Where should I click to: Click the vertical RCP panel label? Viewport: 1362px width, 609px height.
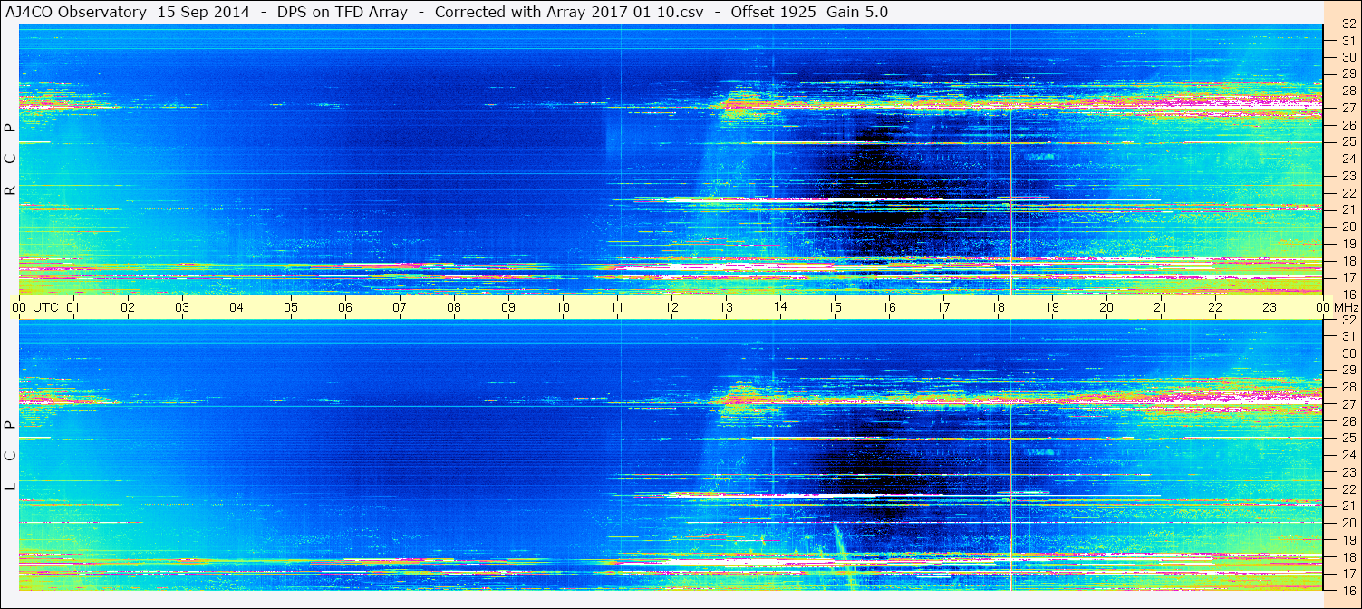pos(10,159)
